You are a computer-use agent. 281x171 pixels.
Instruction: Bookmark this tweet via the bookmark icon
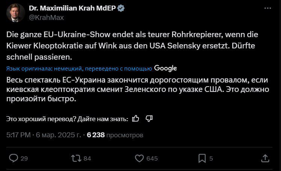pos(202,158)
